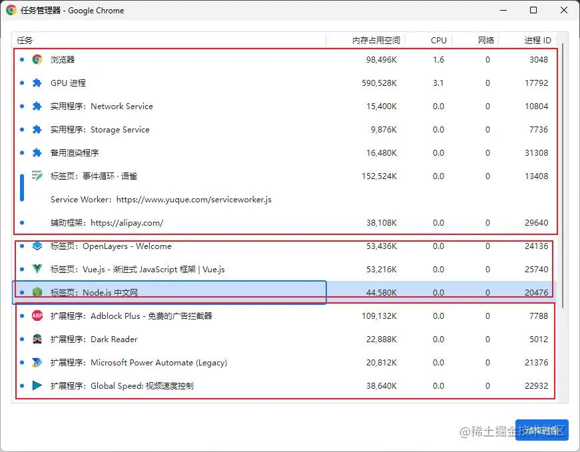The image size is (580, 452).
Task: Click the Dark Reader extension icon
Action: click(37, 339)
